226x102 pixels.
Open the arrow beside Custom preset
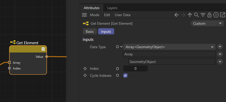pos(220,23)
